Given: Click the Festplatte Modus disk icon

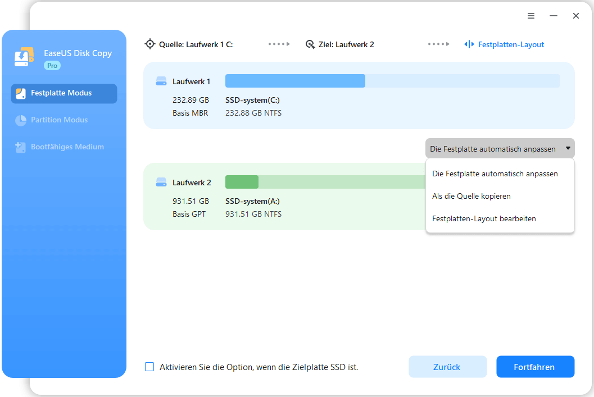Looking at the screenshot, I should click(21, 93).
